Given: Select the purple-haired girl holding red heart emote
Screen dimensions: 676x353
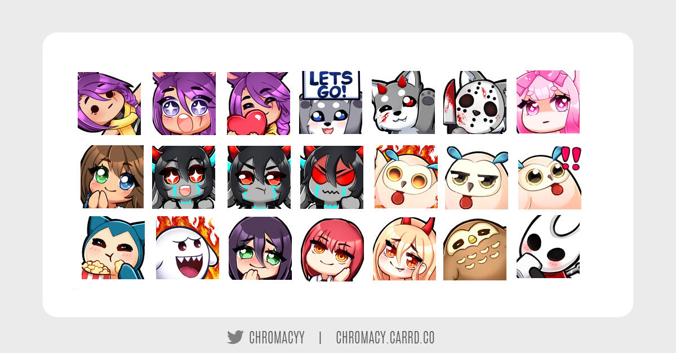Looking at the screenshot, I should (259, 104).
